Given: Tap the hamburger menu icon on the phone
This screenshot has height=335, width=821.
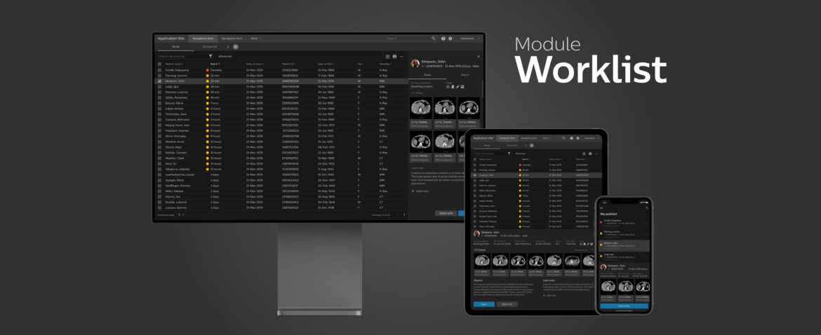Looking at the screenshot, I should click(601, 208).
